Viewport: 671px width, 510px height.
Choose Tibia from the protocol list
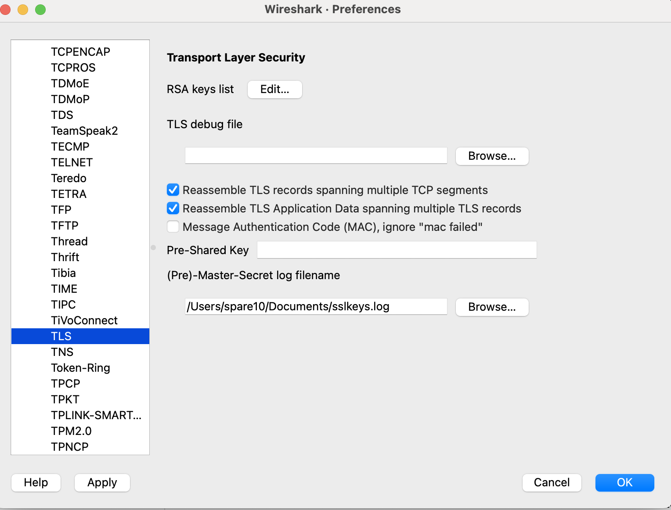pos(80,273)
